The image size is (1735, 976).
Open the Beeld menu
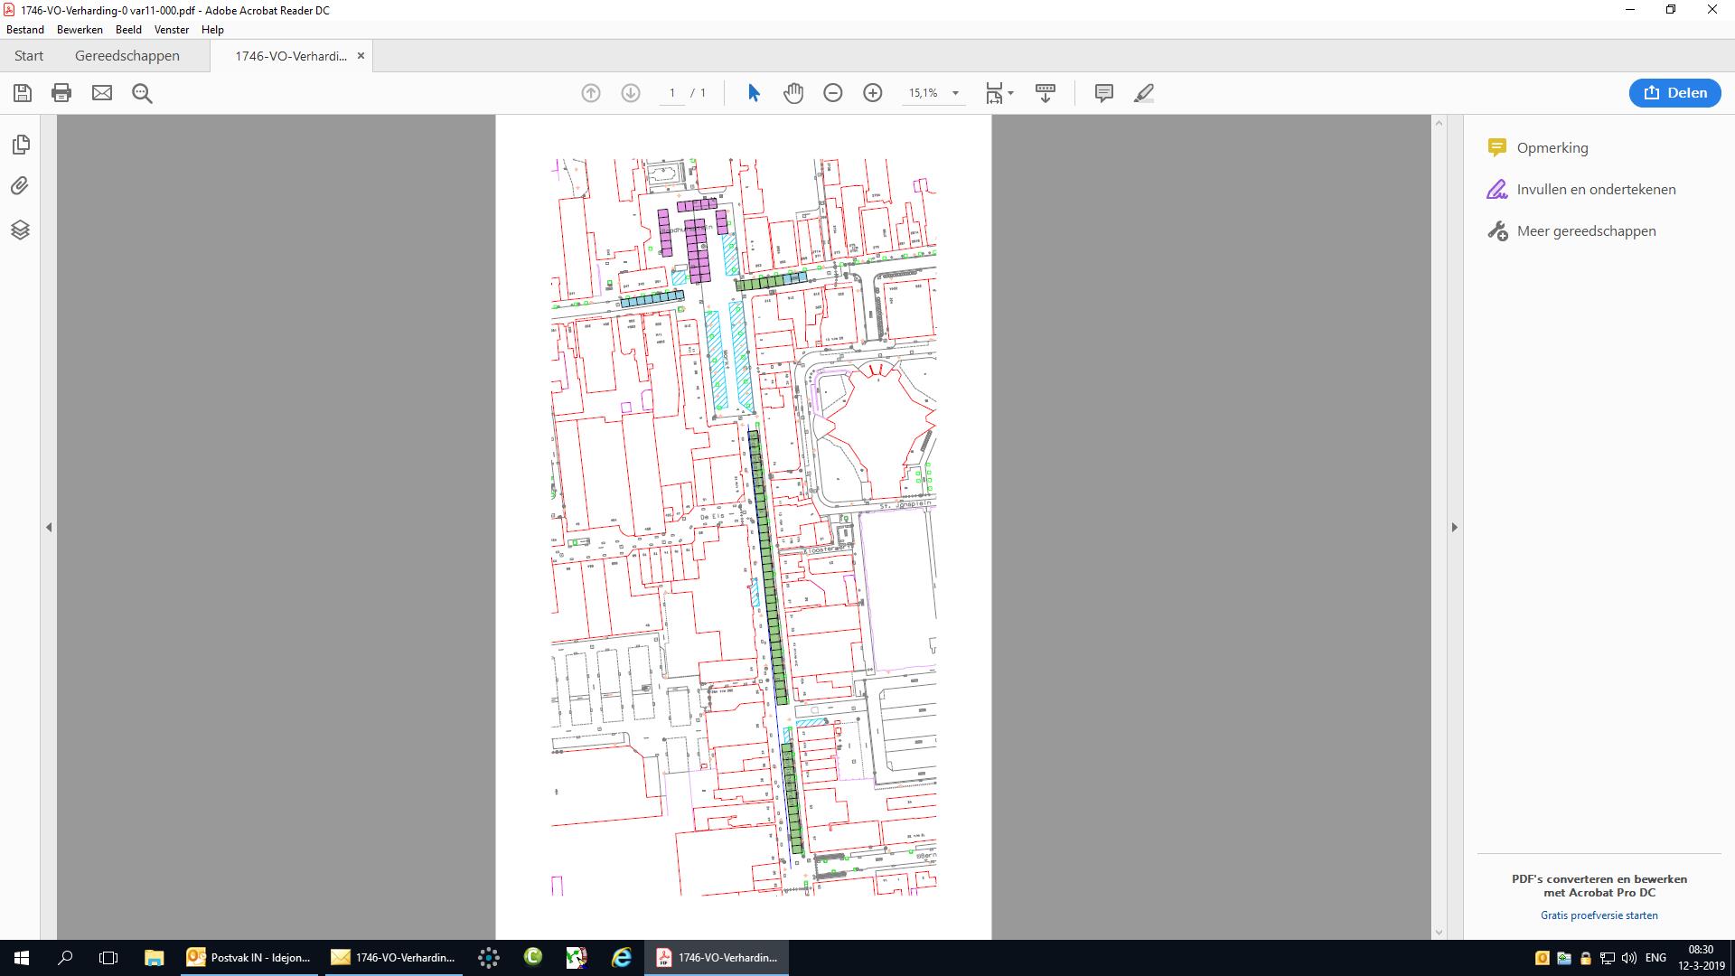[128, 30]
